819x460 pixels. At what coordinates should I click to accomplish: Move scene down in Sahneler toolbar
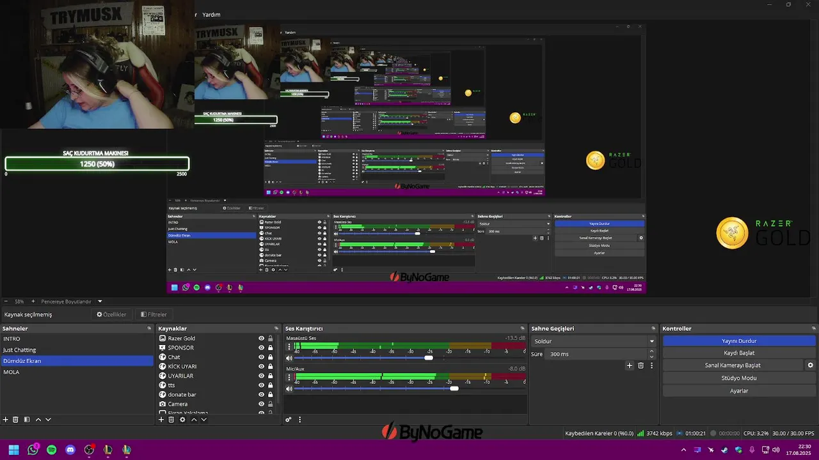point(48,420)
